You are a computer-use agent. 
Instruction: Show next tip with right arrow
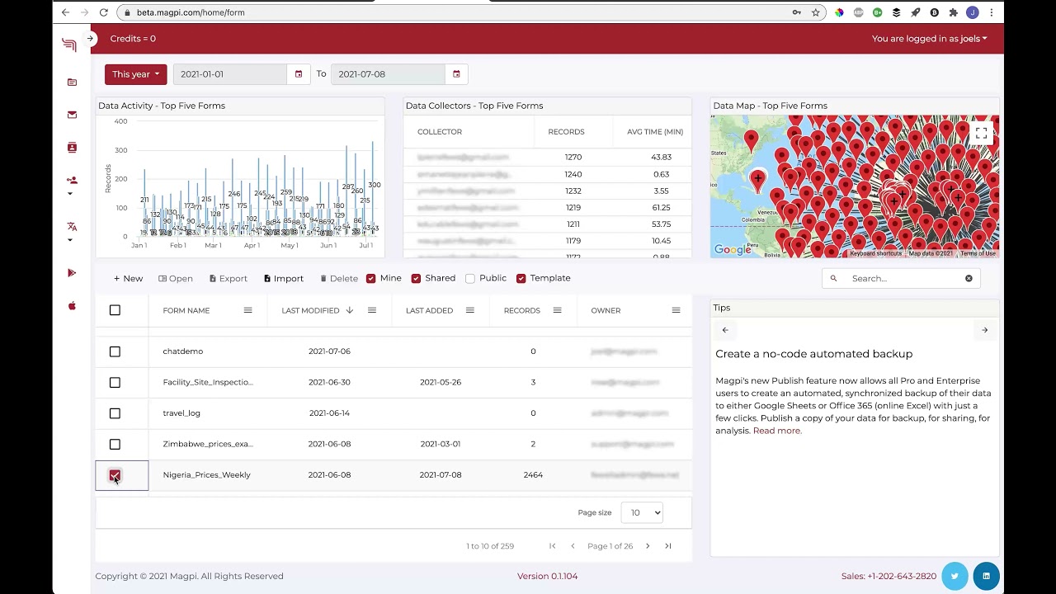984,330
